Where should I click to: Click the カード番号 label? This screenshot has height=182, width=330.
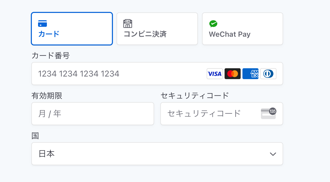pyautogui.click(x=50, y=56)
